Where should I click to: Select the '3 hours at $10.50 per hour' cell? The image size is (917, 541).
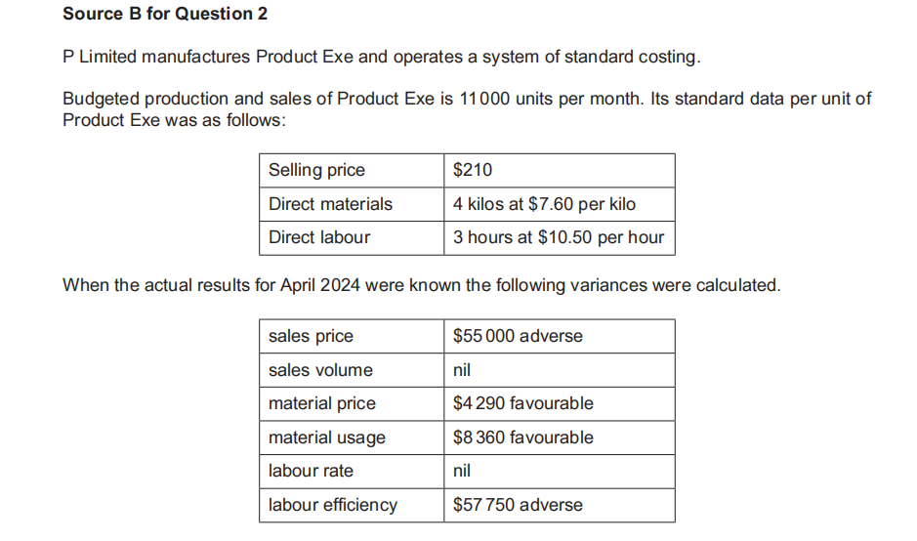tap(558, 237)
